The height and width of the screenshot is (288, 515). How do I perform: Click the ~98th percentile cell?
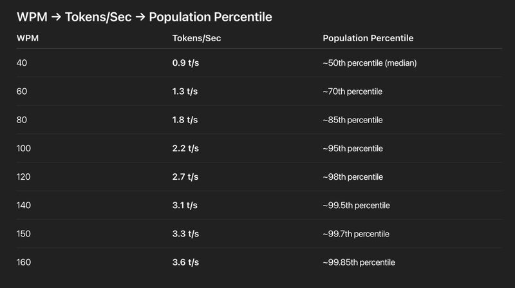pyautogui.click(x=353, y=177)
